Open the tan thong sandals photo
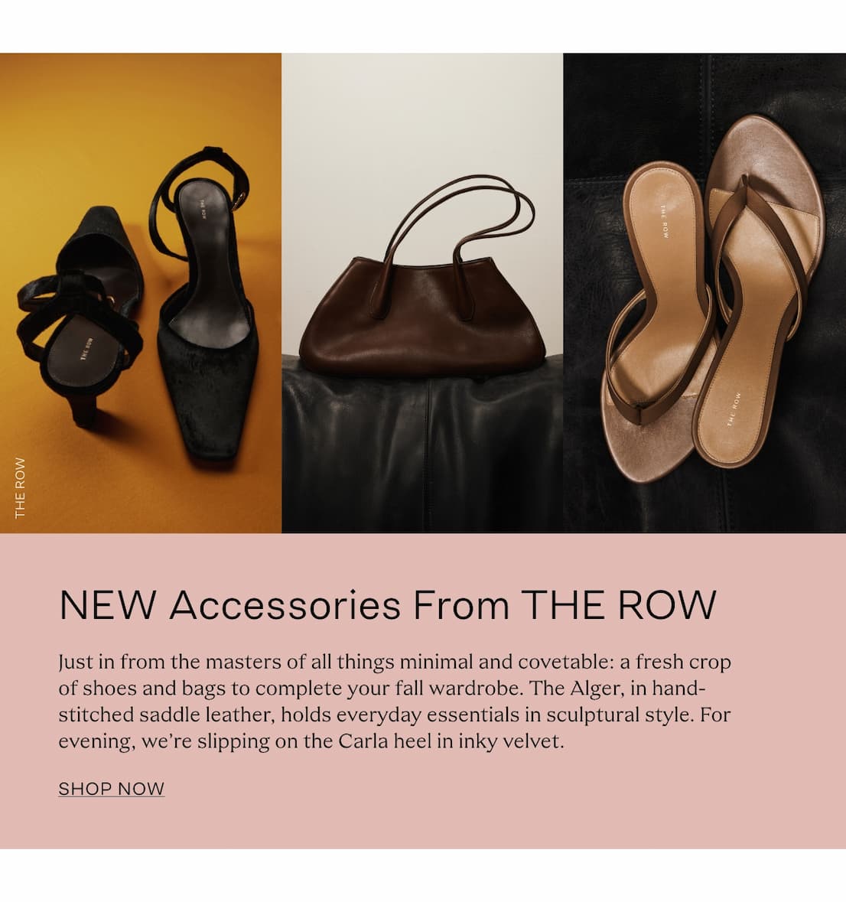This screenshot has width=846, height=902. tap(704, 293)
